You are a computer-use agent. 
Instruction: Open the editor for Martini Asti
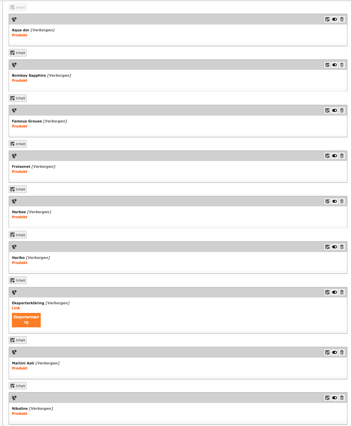327,352
